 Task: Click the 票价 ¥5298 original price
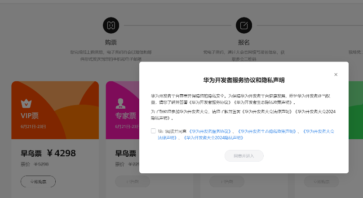pyautogui.click(x=35, y=164)
